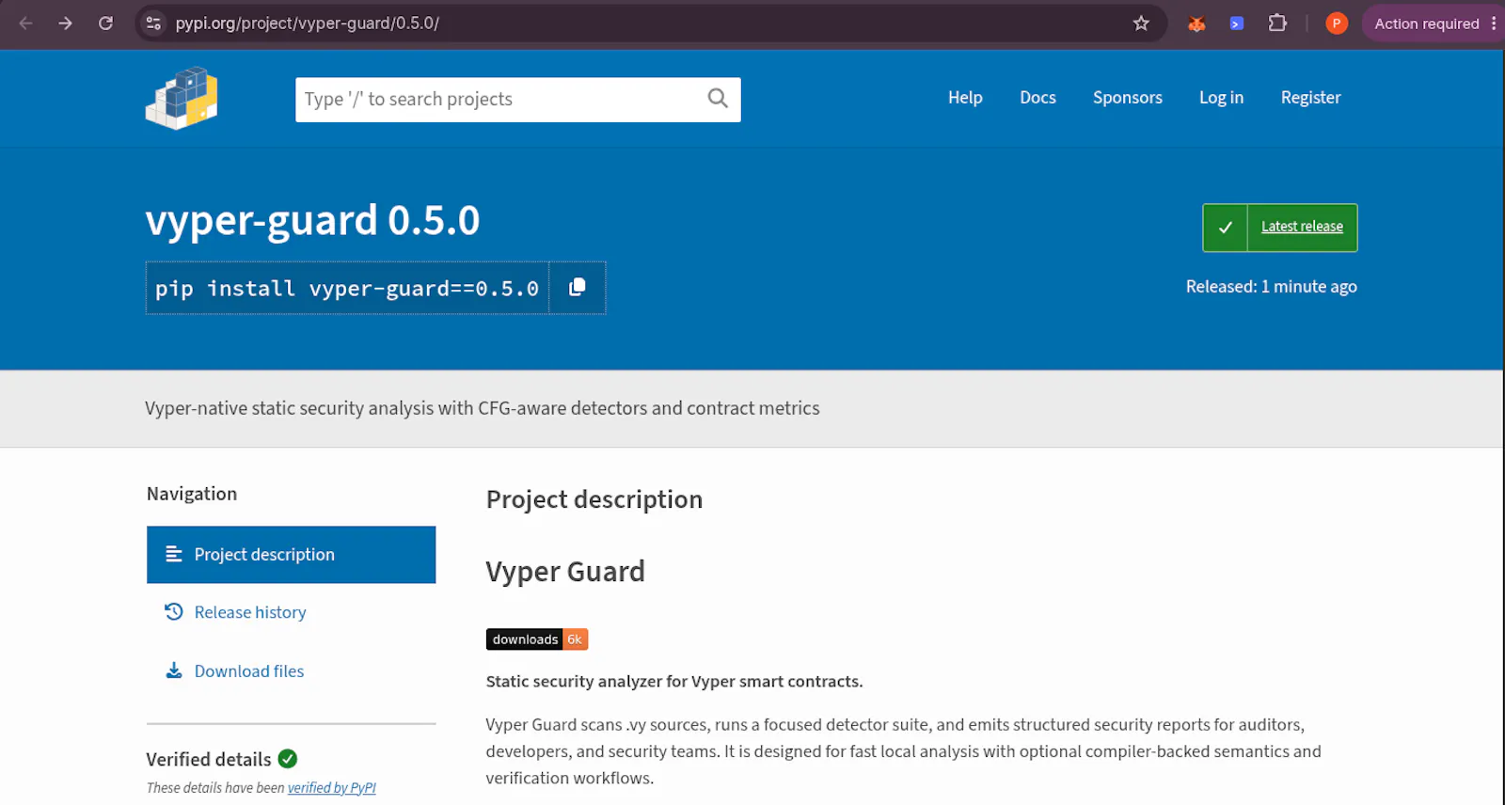Image resolution: width=1505 pixels, height=805 pixels.
Task: Click the Download files arrow icon
Action: [174, 671]
